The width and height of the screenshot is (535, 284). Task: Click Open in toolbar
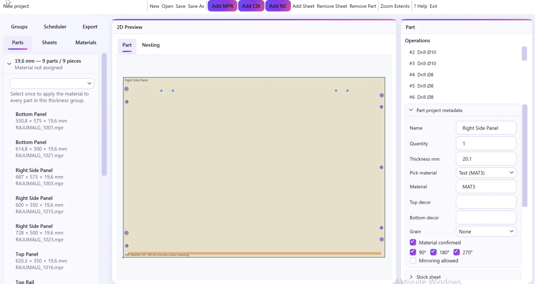pyautogui.click(x=167, y=6)
